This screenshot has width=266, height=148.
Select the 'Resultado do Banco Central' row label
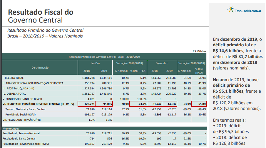click(19, 138)
